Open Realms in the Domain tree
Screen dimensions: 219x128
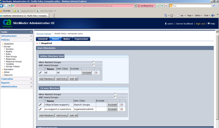9,52
